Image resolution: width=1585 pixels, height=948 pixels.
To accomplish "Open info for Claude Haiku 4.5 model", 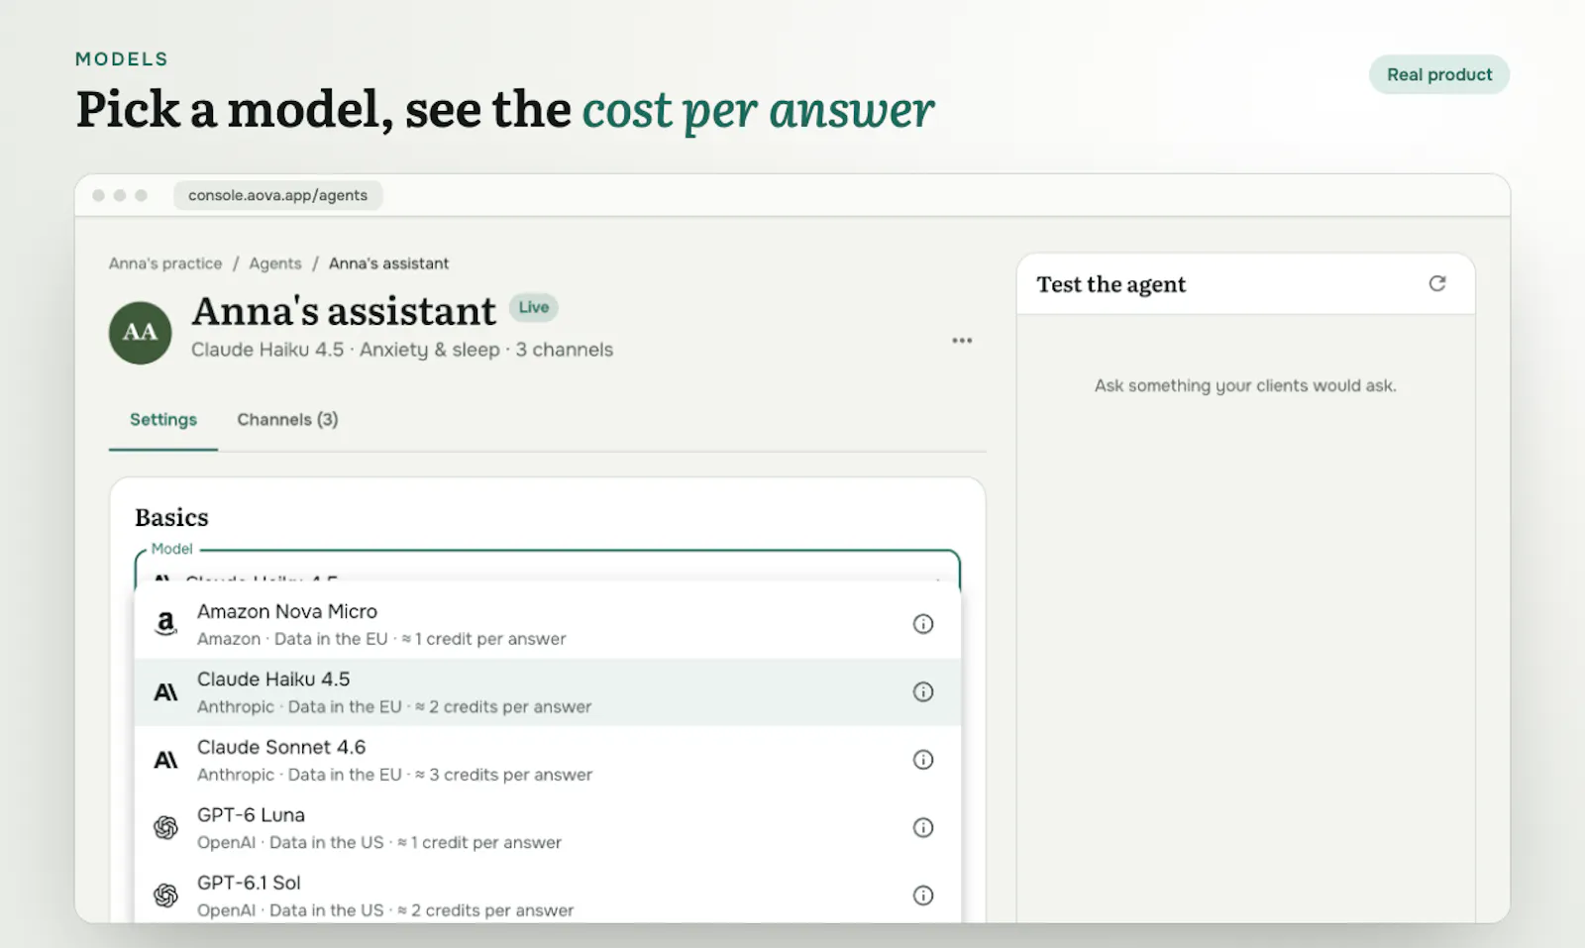I will (x=922, y=691).
